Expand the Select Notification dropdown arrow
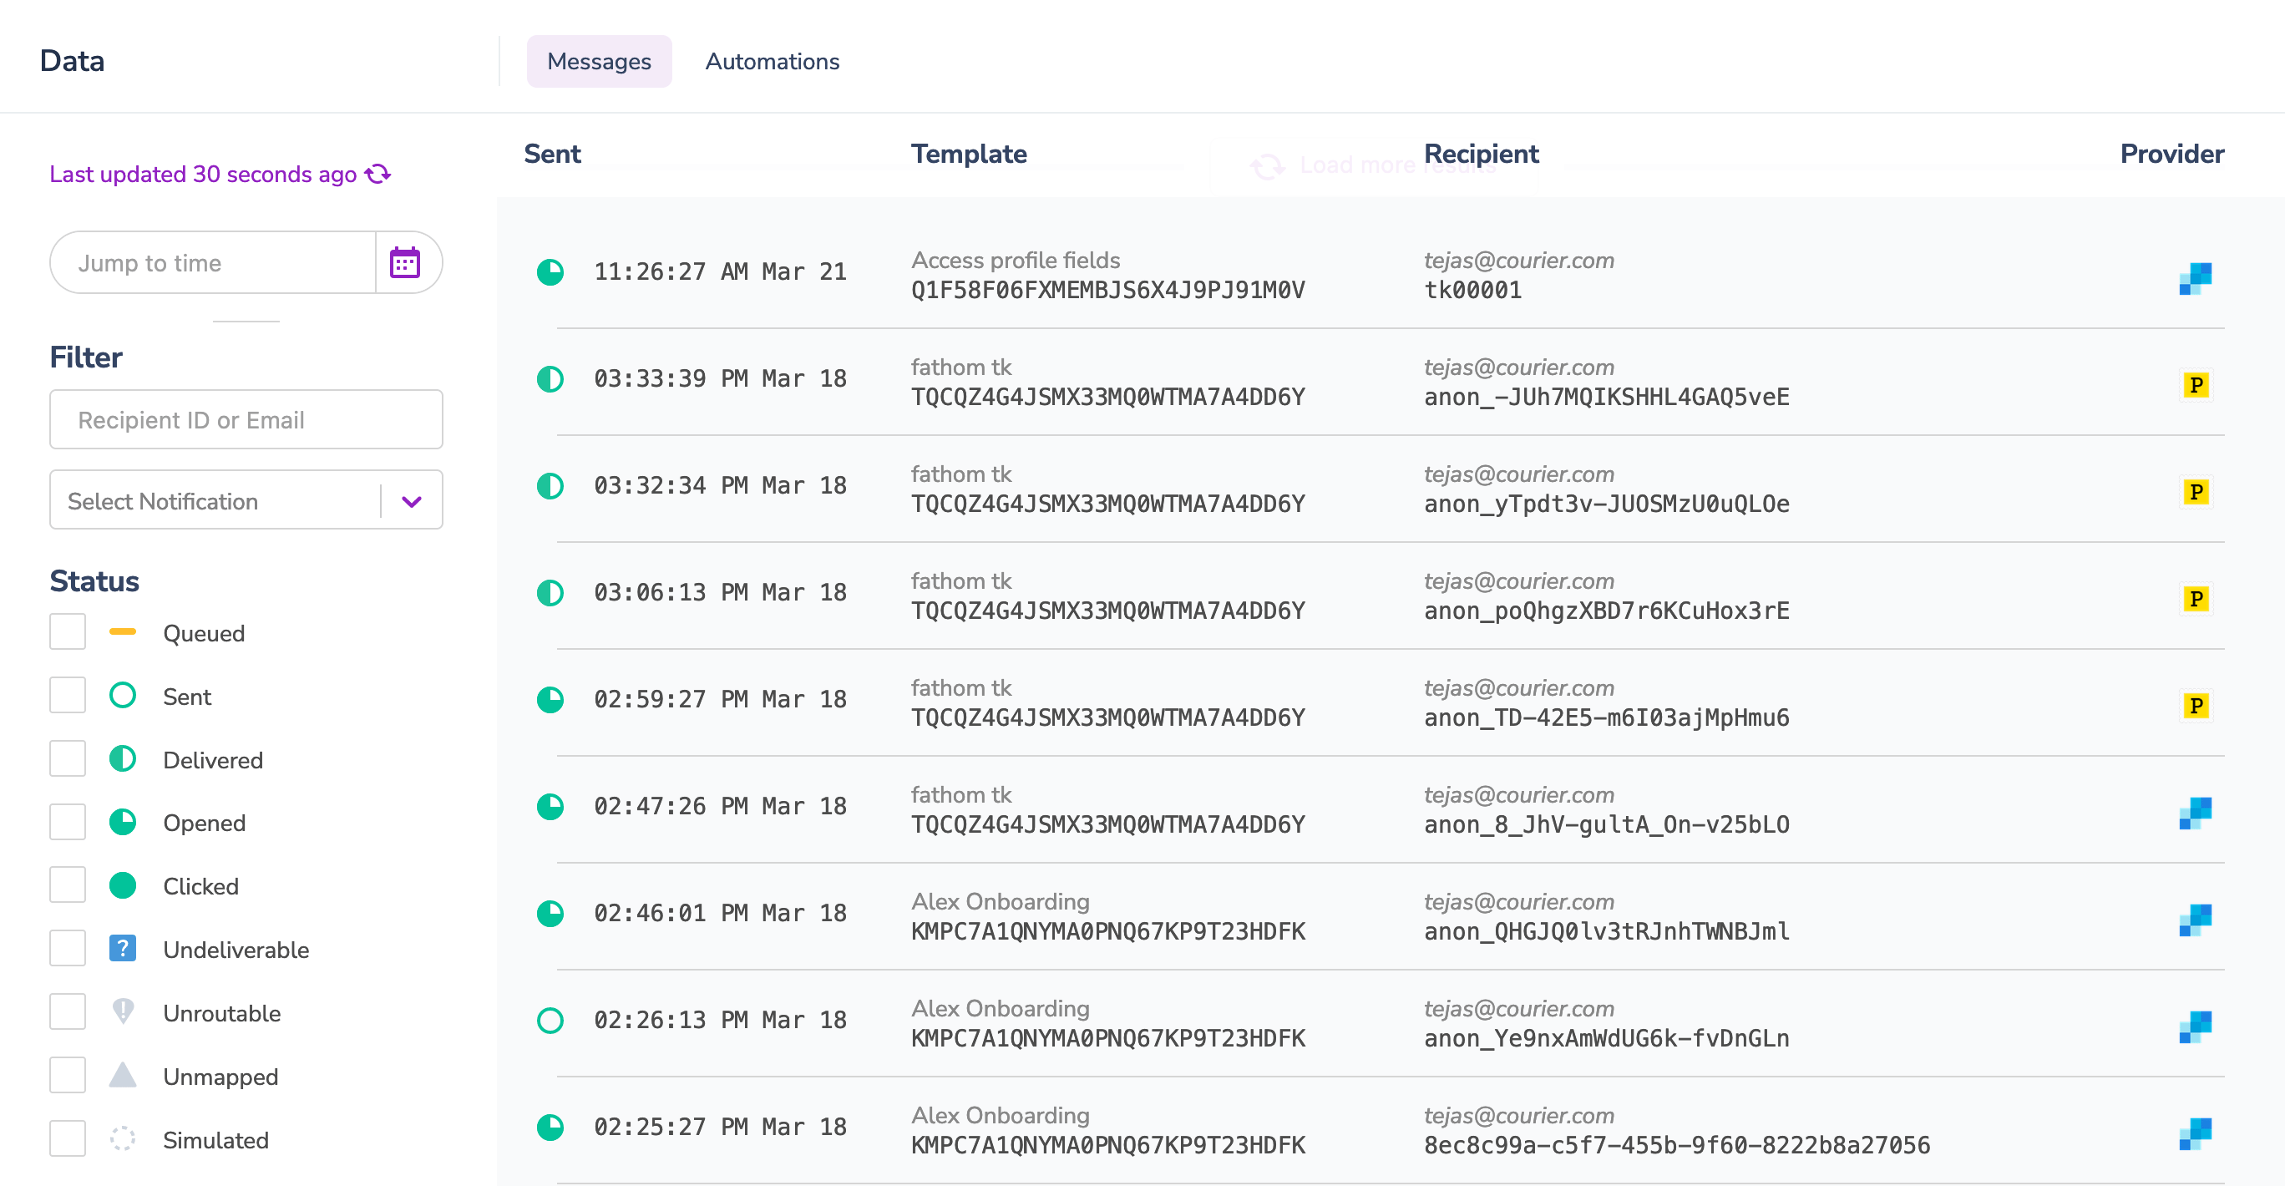The width and height of the screenshot is (2285, 1186). tap(411, 501)
